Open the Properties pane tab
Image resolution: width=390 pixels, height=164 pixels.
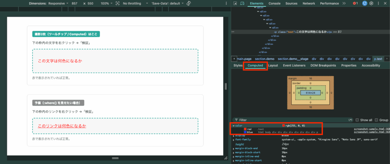click(349, 65)
